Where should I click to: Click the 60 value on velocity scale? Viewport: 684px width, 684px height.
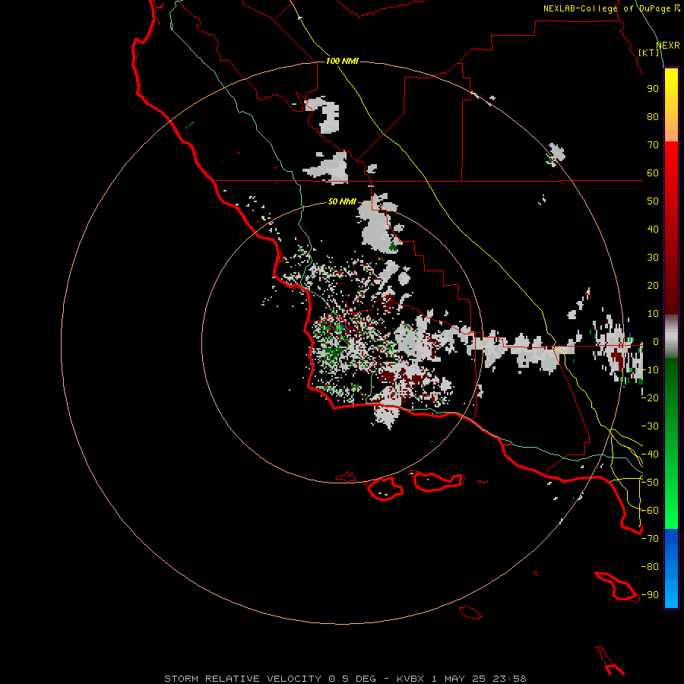click(653, 173)
